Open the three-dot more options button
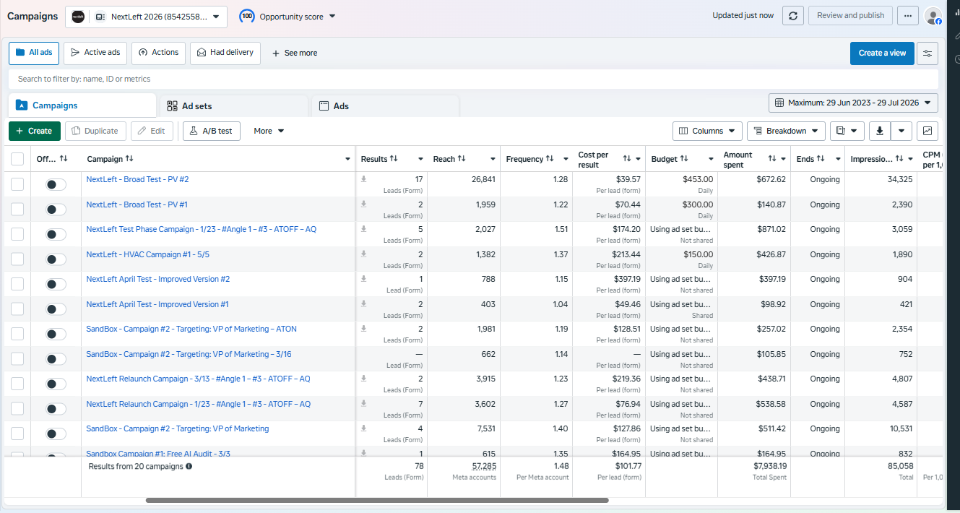 908,16
